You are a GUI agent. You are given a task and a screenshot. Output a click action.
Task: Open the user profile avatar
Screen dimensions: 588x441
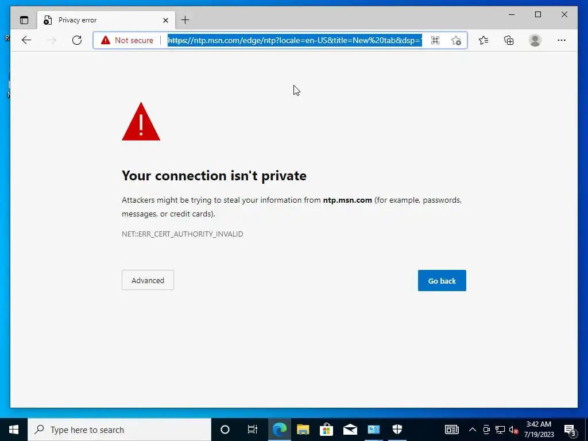[535, 40]
